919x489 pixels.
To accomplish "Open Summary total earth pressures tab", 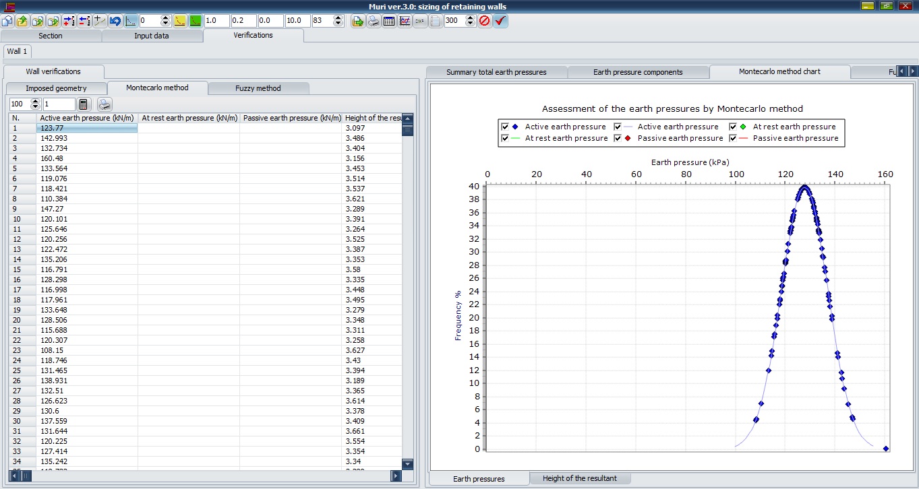I will point(496,72).
